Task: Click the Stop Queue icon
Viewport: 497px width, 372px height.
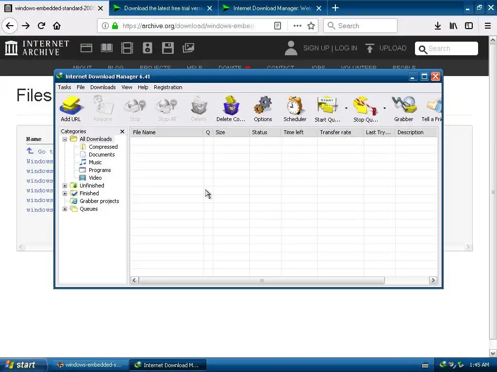Action: (x=365, y=109)
